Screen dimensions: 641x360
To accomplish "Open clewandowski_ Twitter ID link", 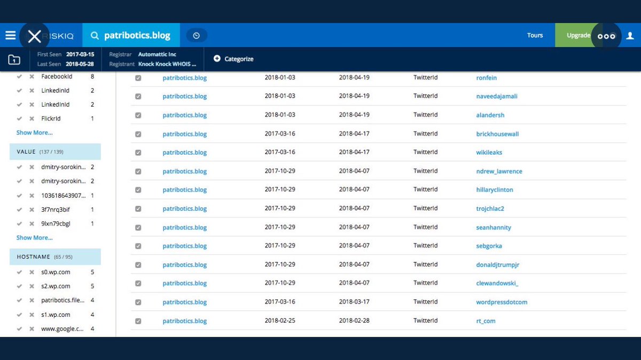I will 497,283.
